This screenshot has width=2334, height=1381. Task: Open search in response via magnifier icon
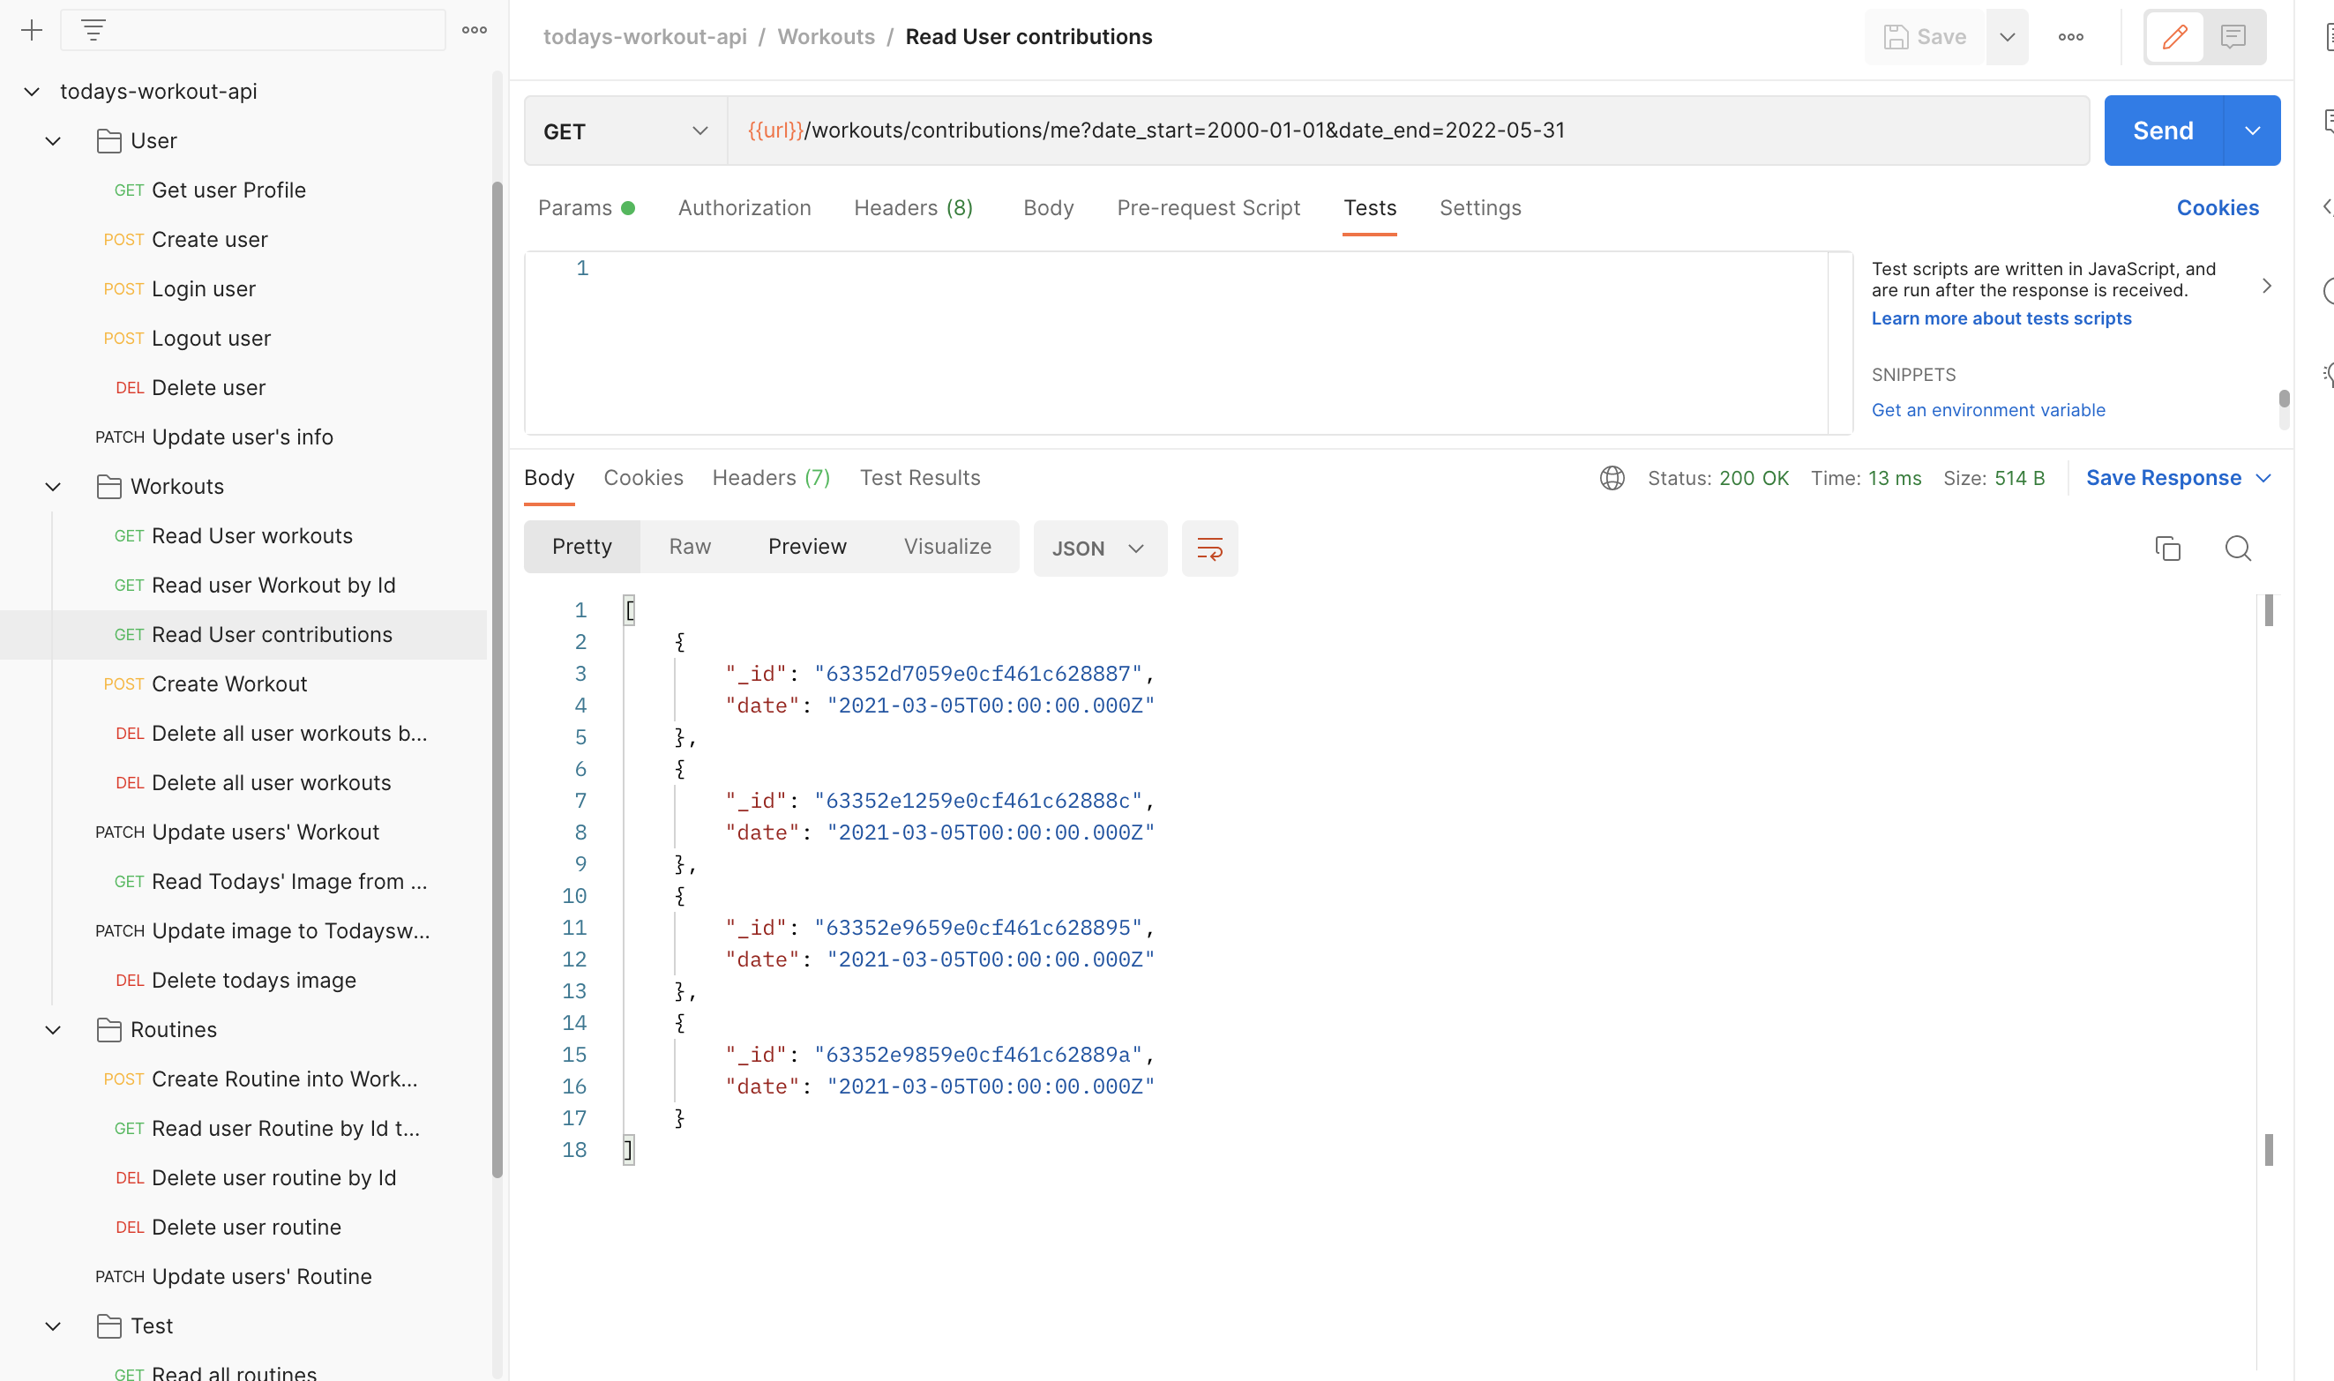[x=2237, y=549]
